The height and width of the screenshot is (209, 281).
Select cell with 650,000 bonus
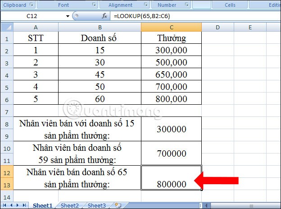(171, 74)
